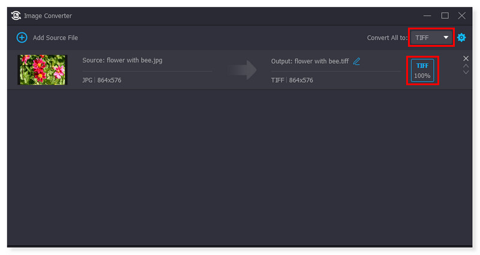480x255 pixels.
Task: Click the Add Source File label
Action: pyautogui.click(x=55, y=38)
